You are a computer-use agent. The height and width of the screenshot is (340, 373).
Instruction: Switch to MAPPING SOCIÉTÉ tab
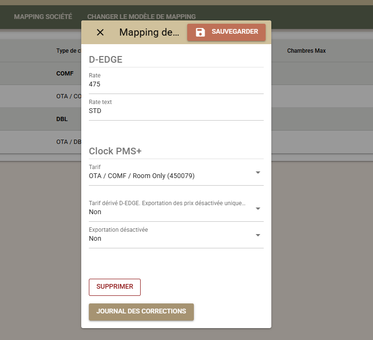point(43,17)
